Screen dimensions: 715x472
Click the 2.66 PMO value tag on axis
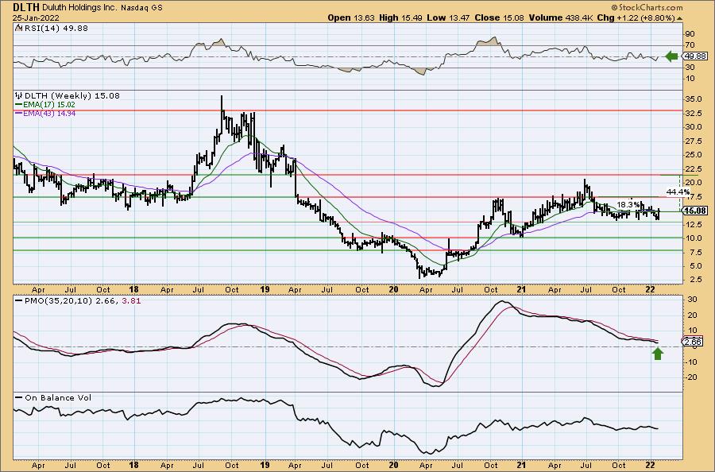693,342
